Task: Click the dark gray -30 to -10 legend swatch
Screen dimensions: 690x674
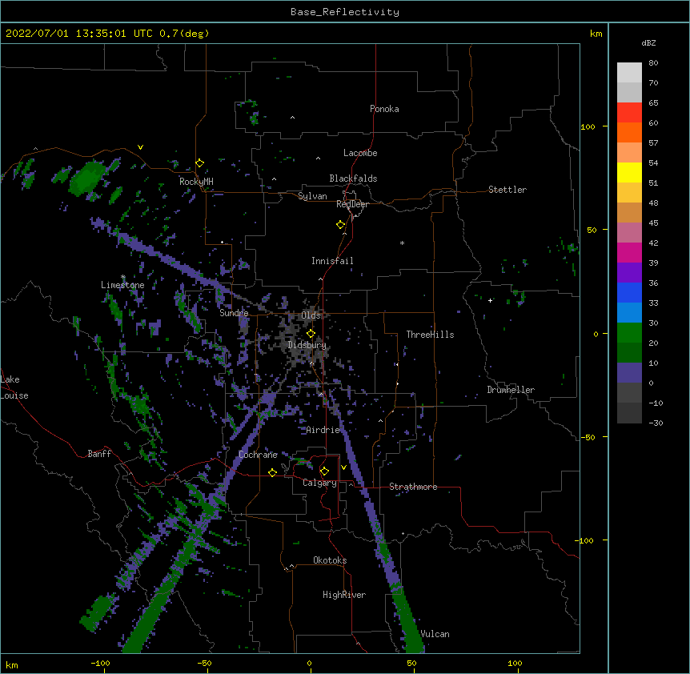Action: click(629, 413)
